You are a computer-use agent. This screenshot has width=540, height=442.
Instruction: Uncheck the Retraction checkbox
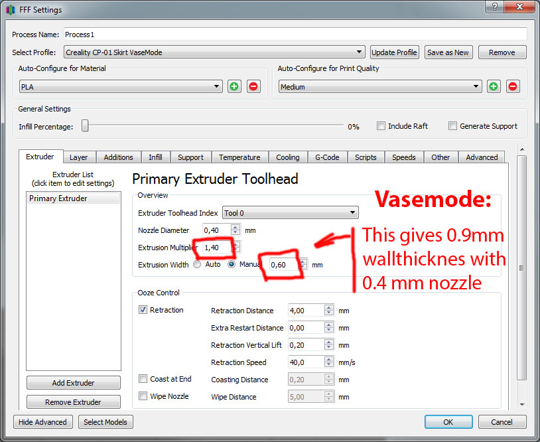pos(143,310)
